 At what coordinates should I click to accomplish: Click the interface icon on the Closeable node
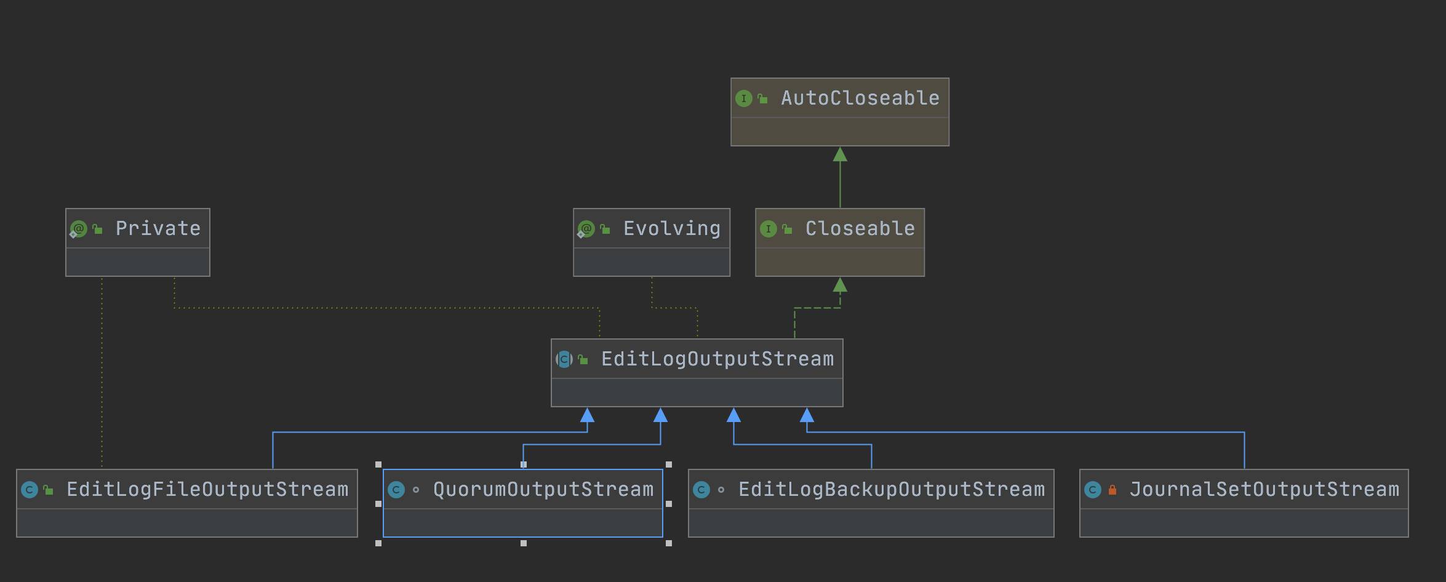coord(770,228)
